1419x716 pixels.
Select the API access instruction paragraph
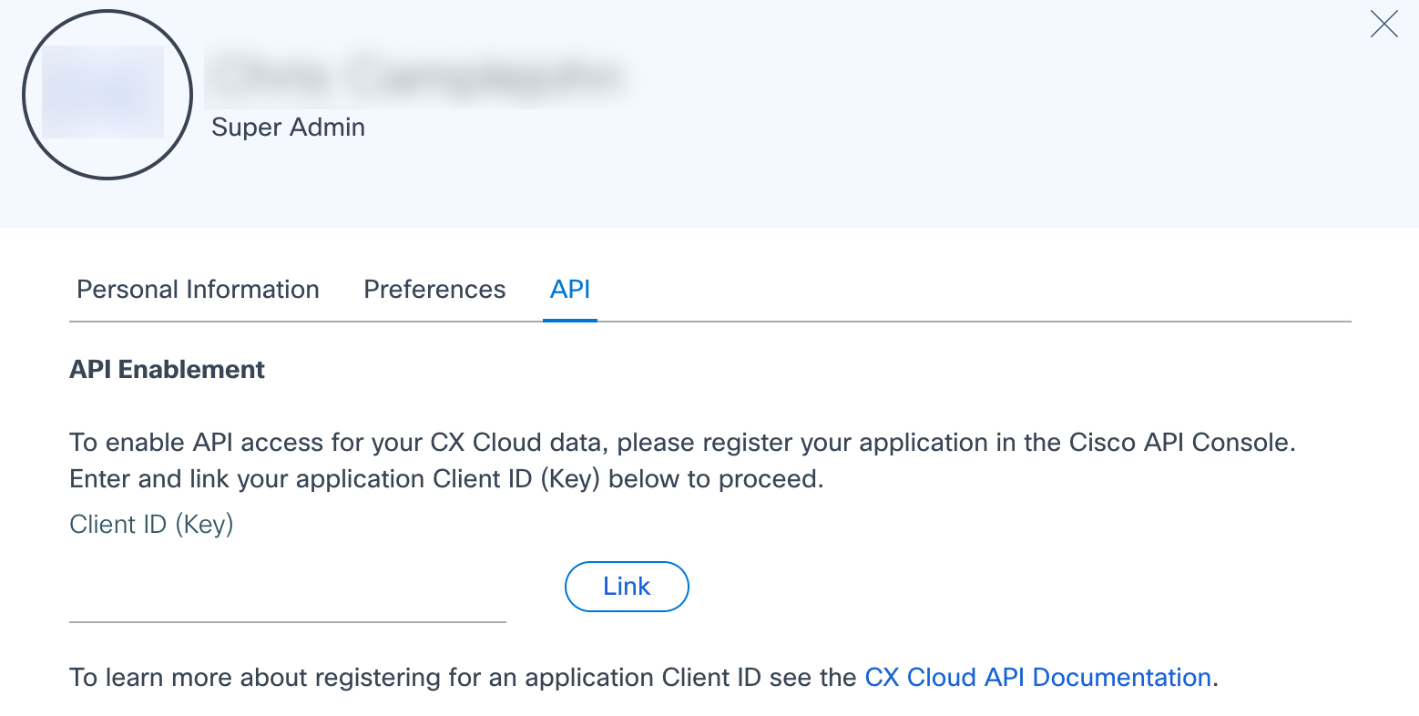[x=683, y=460]
